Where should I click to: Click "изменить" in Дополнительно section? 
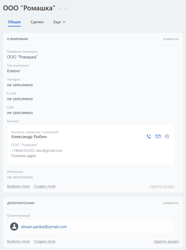click(x=171, y=203)
